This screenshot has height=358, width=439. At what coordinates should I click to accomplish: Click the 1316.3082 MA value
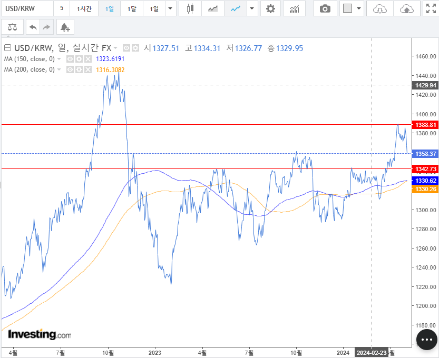point(110,69)
